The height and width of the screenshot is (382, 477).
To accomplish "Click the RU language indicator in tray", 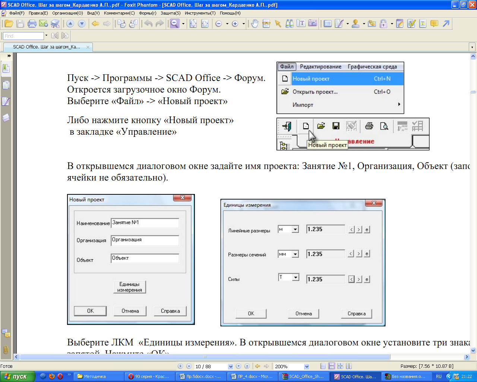I will 439,376.
